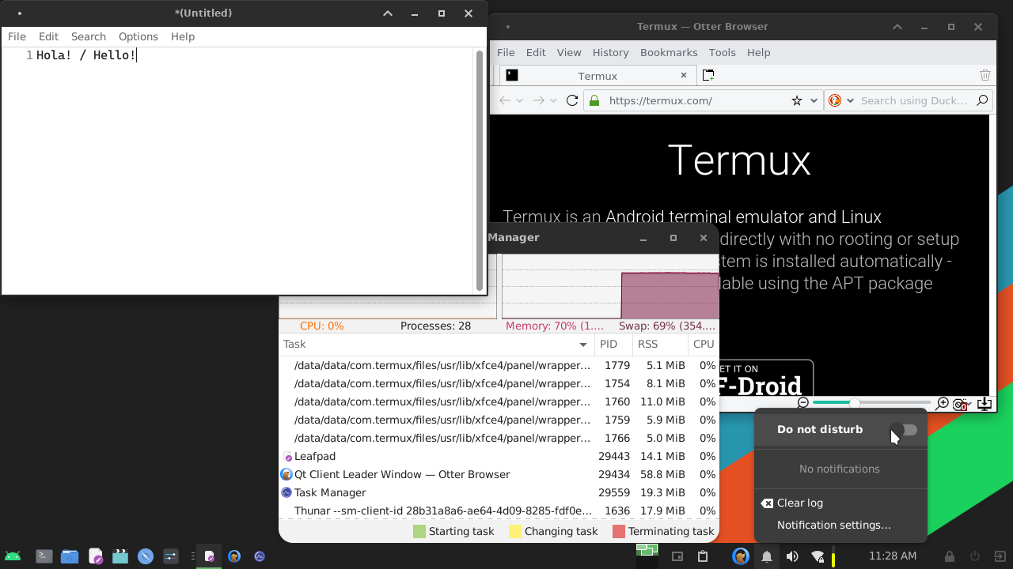The height and width of the screenshot is (569, 1013).
Task: Expand the forward history dropdown arrow
Action: [x=553, y=100]
